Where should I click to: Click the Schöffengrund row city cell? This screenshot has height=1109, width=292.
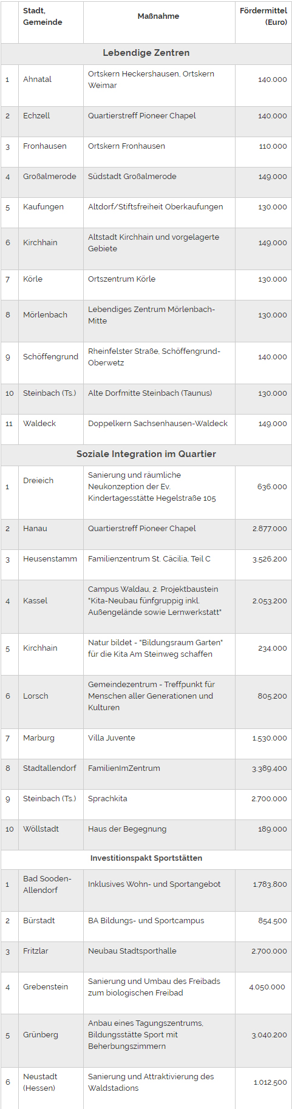coord(51,357)
